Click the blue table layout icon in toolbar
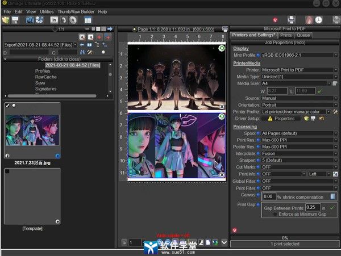The width and height of the screenshot is (341, 256). point(88,20)
